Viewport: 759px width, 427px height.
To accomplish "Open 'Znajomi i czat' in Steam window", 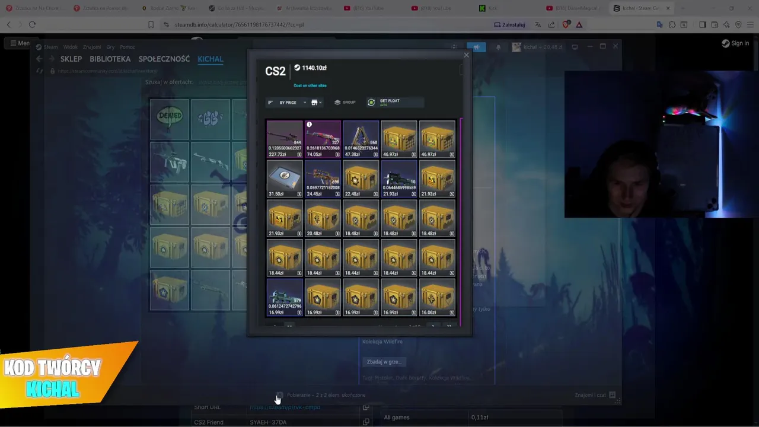I will [x=595, y=395].
